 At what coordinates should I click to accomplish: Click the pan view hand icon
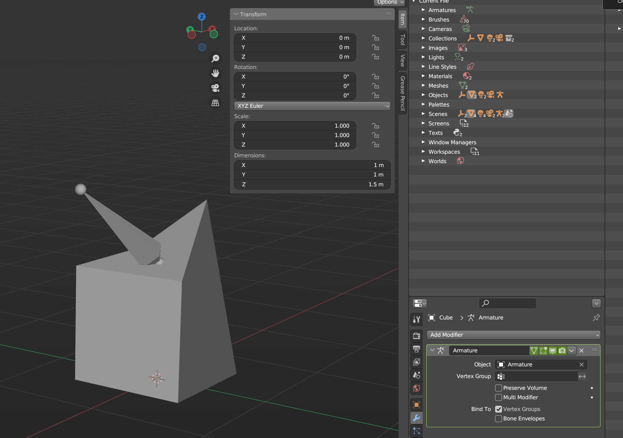click(215, 73)
